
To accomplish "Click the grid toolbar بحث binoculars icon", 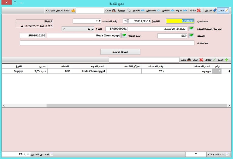I will (x=189, y=60).
